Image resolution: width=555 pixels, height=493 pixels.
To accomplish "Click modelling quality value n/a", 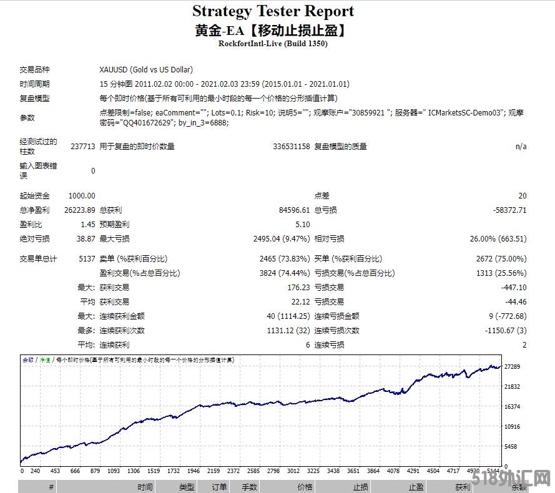I will 521,147.
